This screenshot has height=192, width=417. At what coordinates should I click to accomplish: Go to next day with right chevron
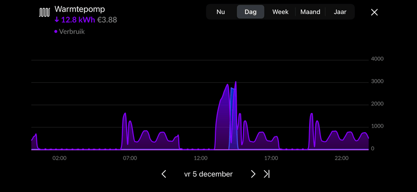253,174
